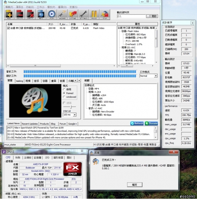Click the PLAY toolbar icon
The image size is (197, 199).
tap(52, 14)
